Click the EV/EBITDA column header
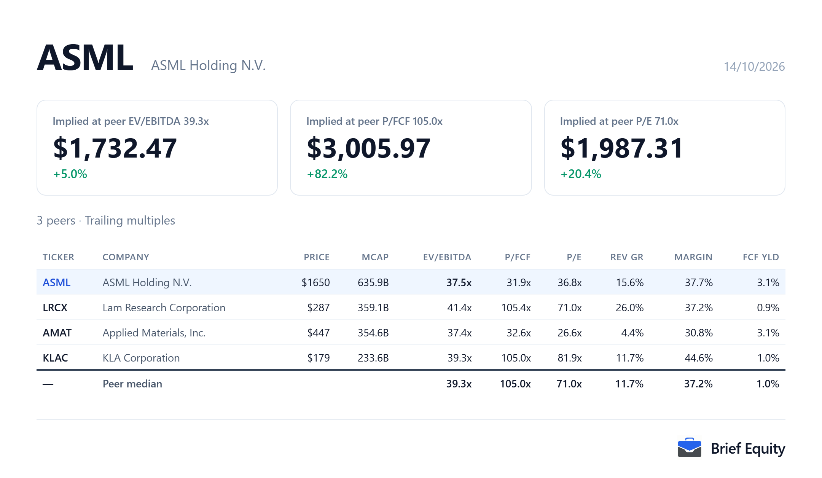822x478 pixels. coord(447,257)
